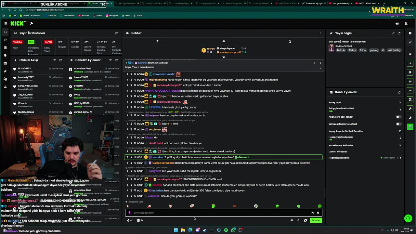Edit stream info with the pencil icon

[x=393, y=33]
